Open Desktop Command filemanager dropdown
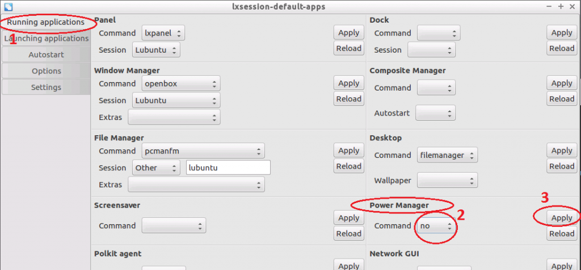Image resolution: width=581 pixels, height=270 pixels. point(447,155)
